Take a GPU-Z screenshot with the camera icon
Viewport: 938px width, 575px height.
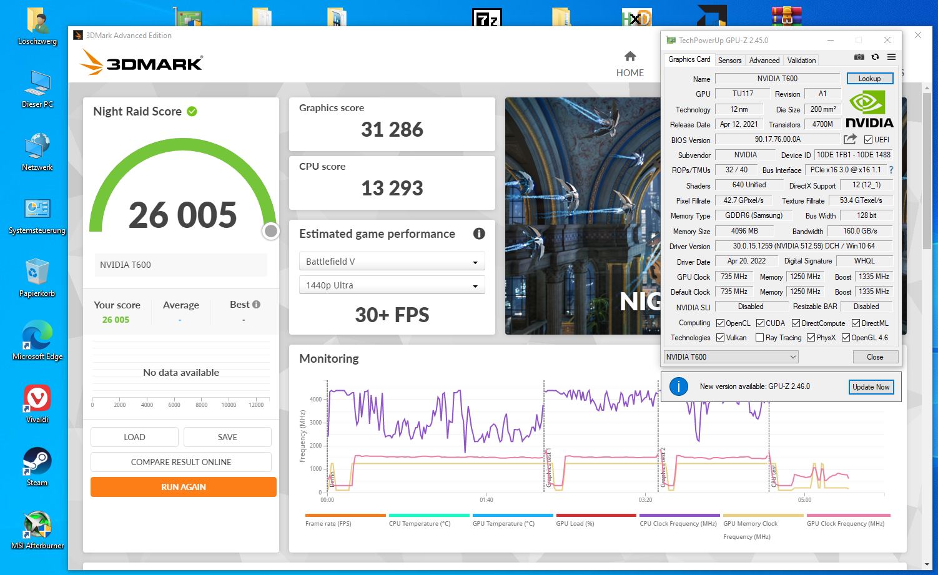859,57
